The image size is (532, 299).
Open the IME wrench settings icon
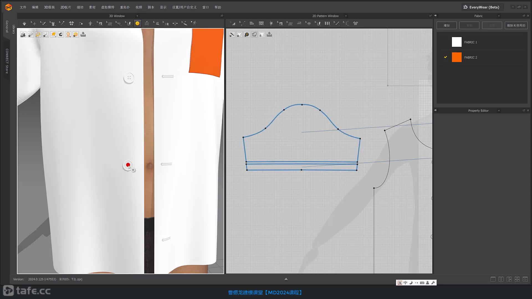[x=433, y=283]
